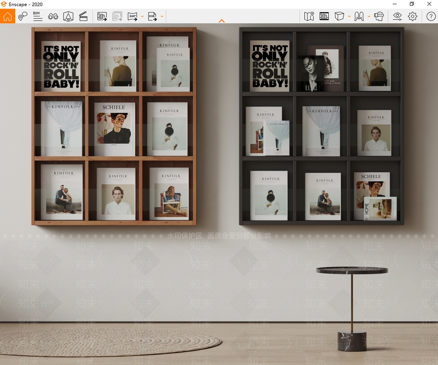
Task: Collapse the toolbar with the orange chevron
Action: tap(222, 21)
